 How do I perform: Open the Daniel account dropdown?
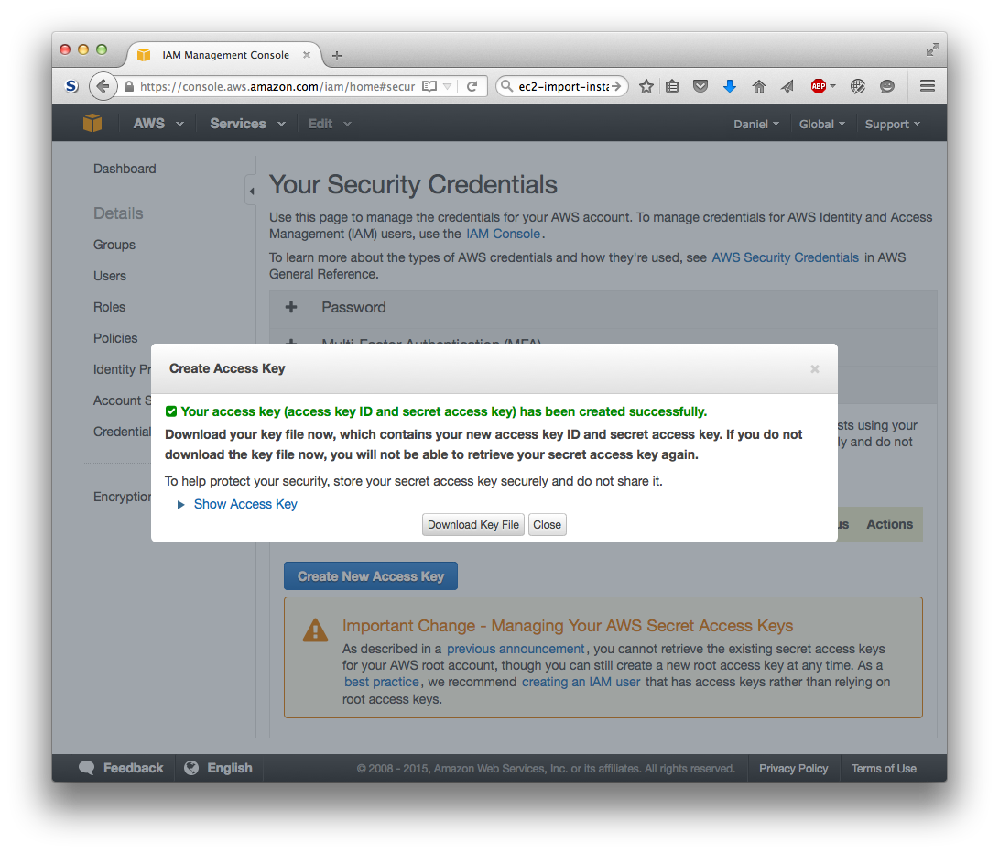click(x=755, y=125)
